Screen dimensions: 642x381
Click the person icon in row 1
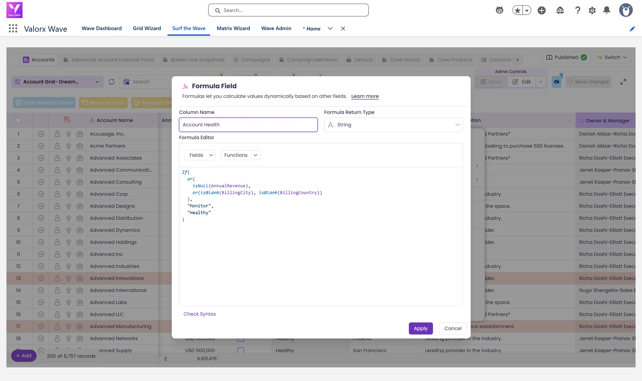coord(57,134)
